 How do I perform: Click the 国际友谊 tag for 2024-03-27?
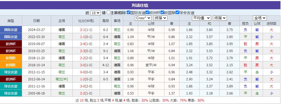tap(11, 30)
